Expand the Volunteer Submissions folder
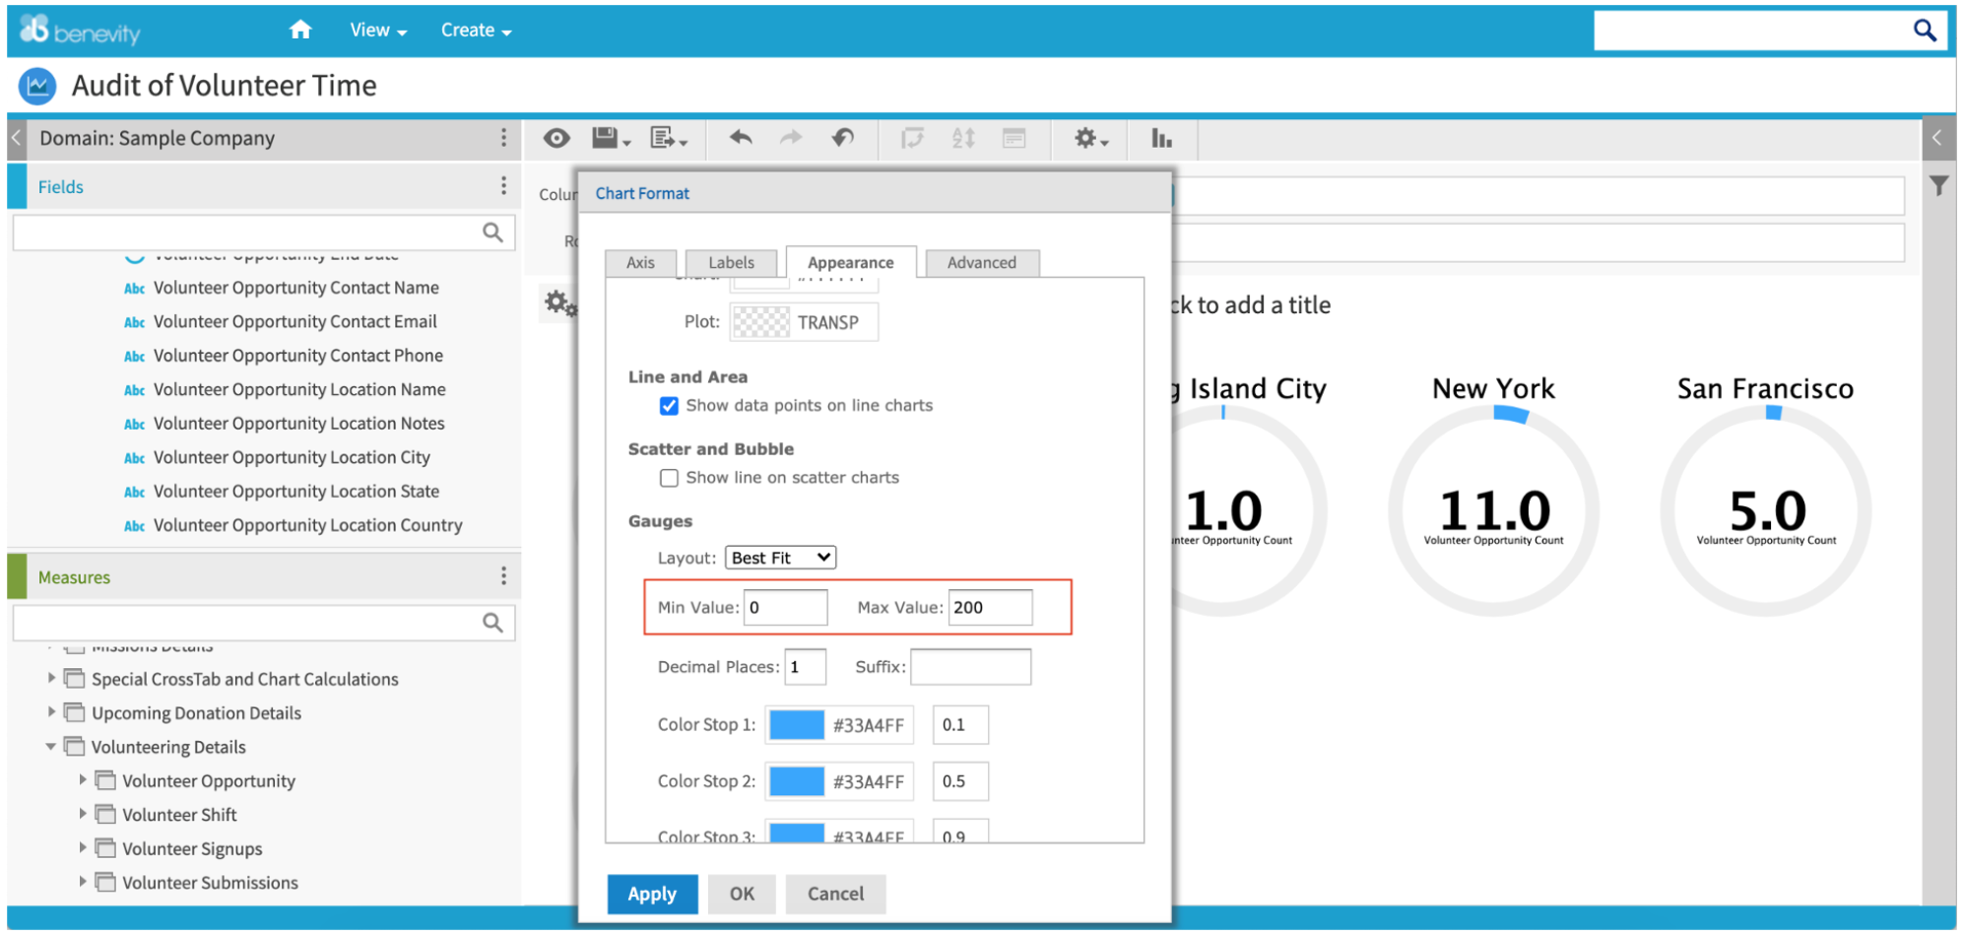 click(83, 882)
